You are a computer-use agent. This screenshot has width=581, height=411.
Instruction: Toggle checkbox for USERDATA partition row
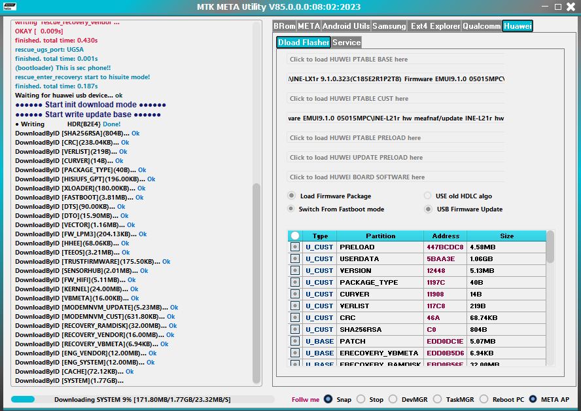[295, 259]
